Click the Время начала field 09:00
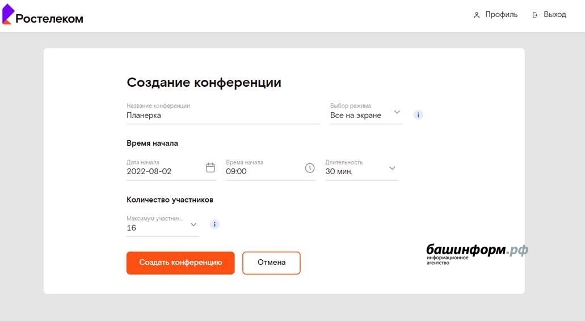 (x=271, y=170)
